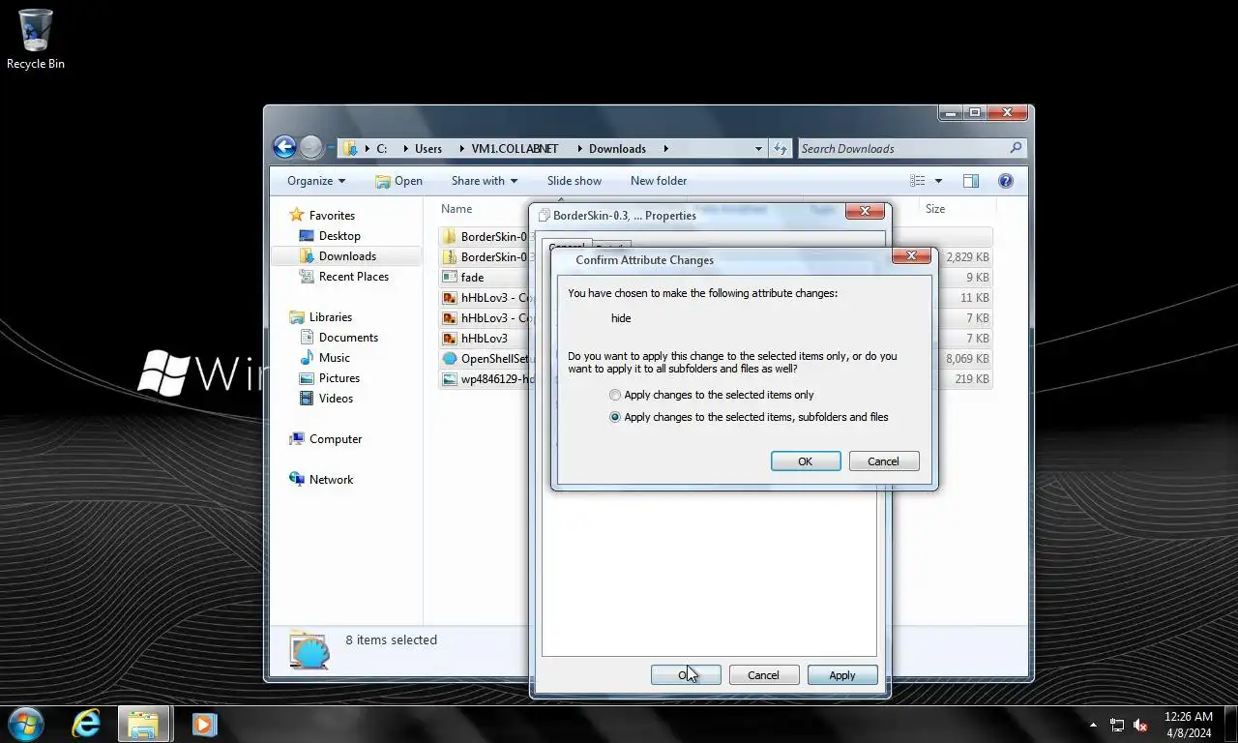Viewport: 1238px width, 743px height.
Task: Click the 8,069 KB size cell
Action: coord(967,359)
